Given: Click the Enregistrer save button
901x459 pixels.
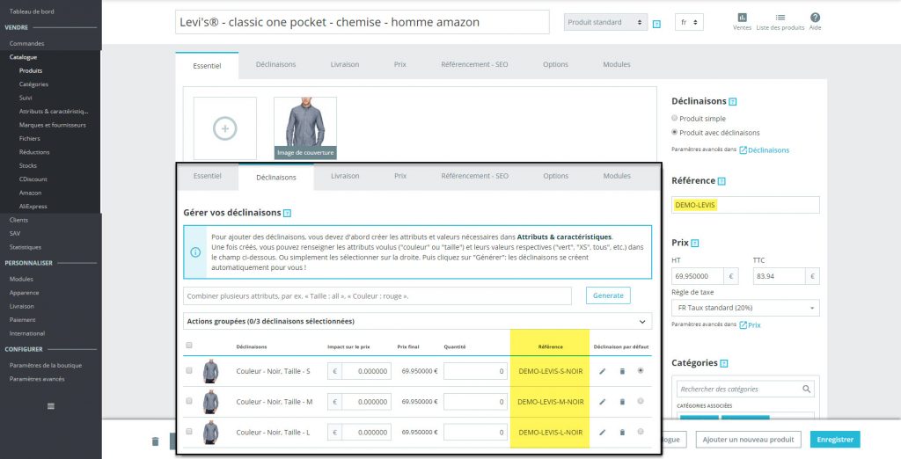Looking at the screenshot, I should tap(835, 440).
